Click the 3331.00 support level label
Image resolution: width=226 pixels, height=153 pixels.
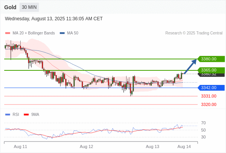click(209, 96)
